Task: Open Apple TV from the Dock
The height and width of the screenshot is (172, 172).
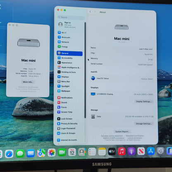Action: (112, 151)
